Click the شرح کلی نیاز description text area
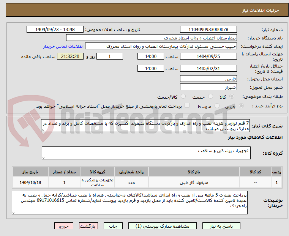Viewport: 289px width, 236px height. tap(145, 126)
